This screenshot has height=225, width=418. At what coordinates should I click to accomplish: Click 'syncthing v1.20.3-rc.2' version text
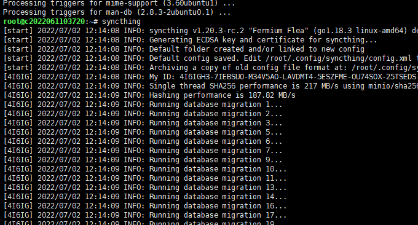[197, 31]
